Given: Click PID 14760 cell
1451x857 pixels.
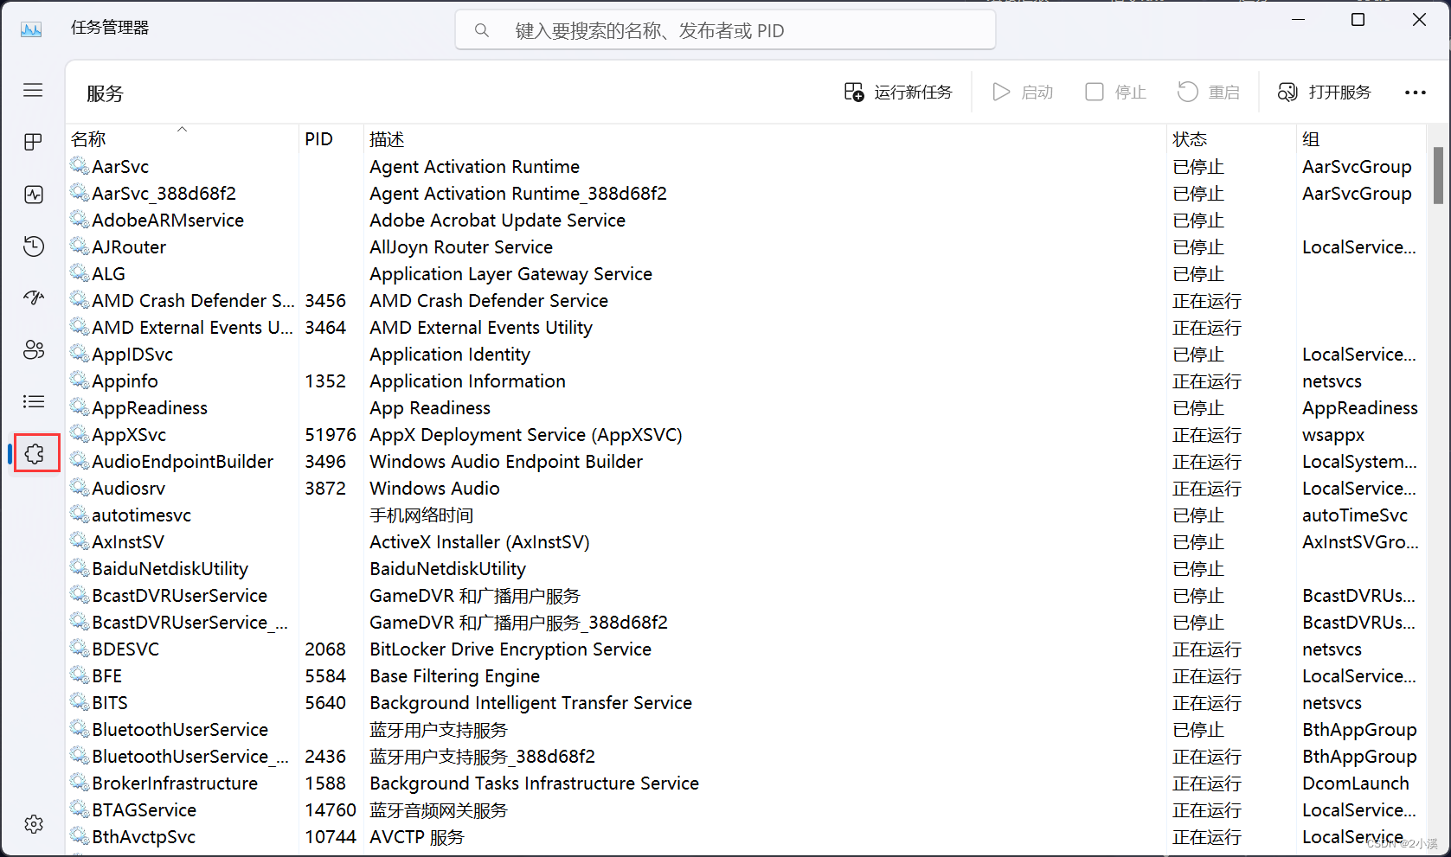Looking at the screenshot, I should tap(331, 810).
